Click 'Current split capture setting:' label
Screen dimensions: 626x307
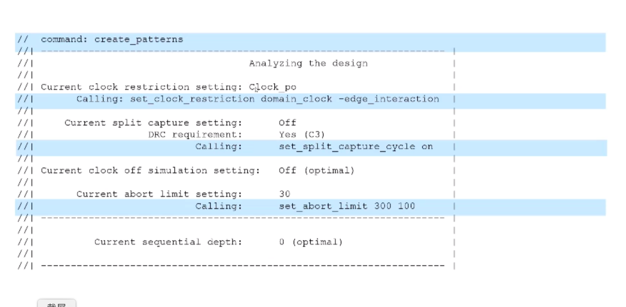153,123
